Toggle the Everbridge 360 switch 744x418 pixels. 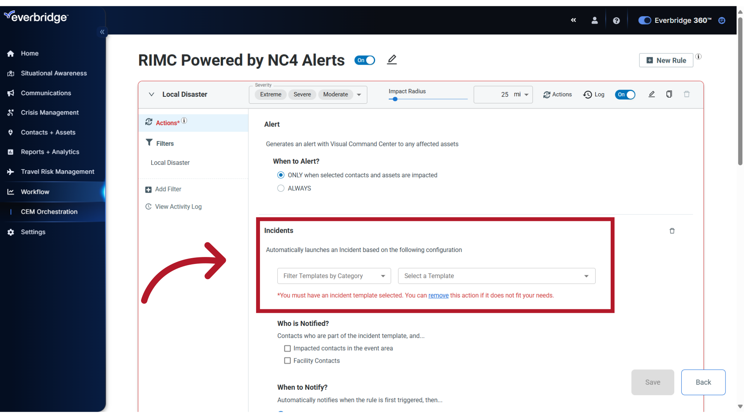click(x=644, y=21)
